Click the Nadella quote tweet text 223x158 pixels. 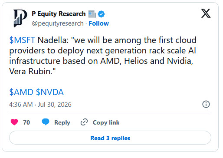103,56
